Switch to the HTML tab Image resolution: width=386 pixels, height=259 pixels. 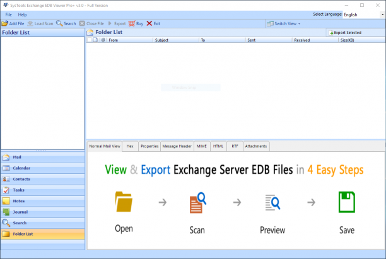click(218, 146)
